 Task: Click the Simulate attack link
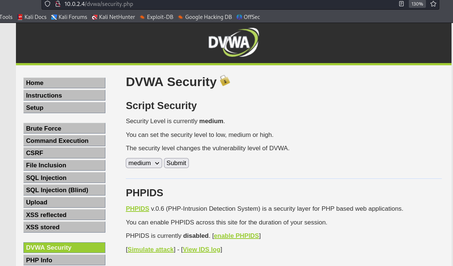click(151, 249)
